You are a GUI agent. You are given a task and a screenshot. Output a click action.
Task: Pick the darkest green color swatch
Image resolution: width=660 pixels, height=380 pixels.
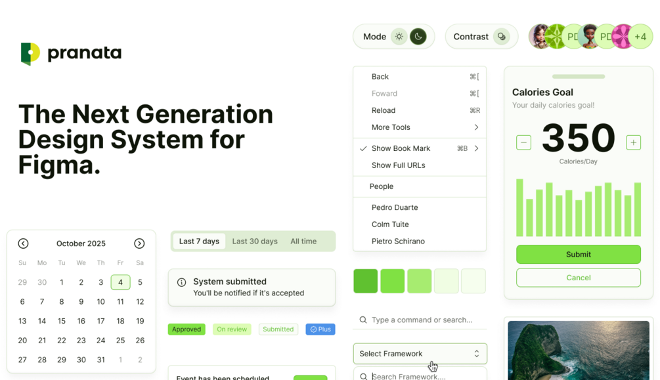coord(365,281)
